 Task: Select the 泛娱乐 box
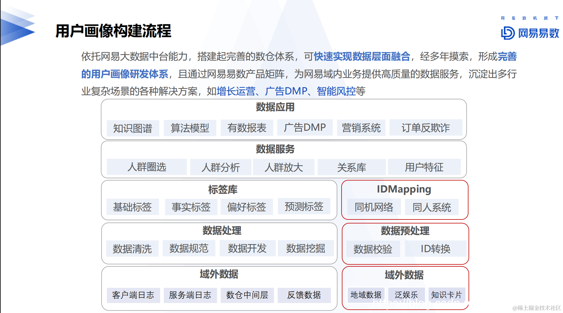406,295
